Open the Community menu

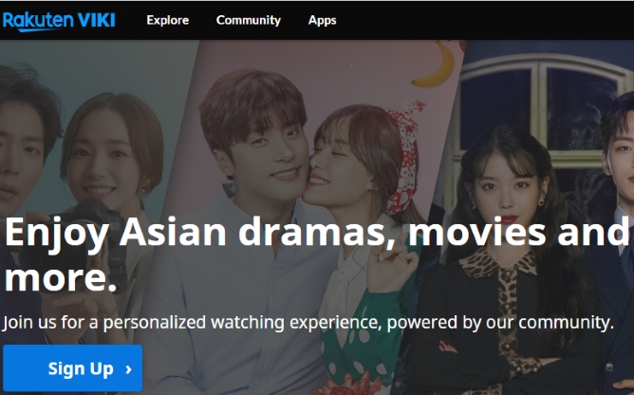(x=249, y=20)
